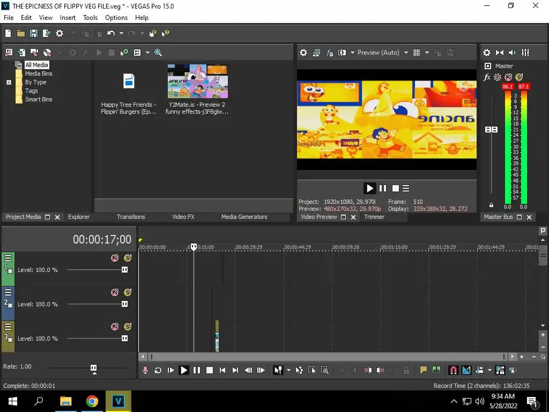Save the project with the floppy disk icon
This screenshot has width=549, height=412.
coord(34,33)
